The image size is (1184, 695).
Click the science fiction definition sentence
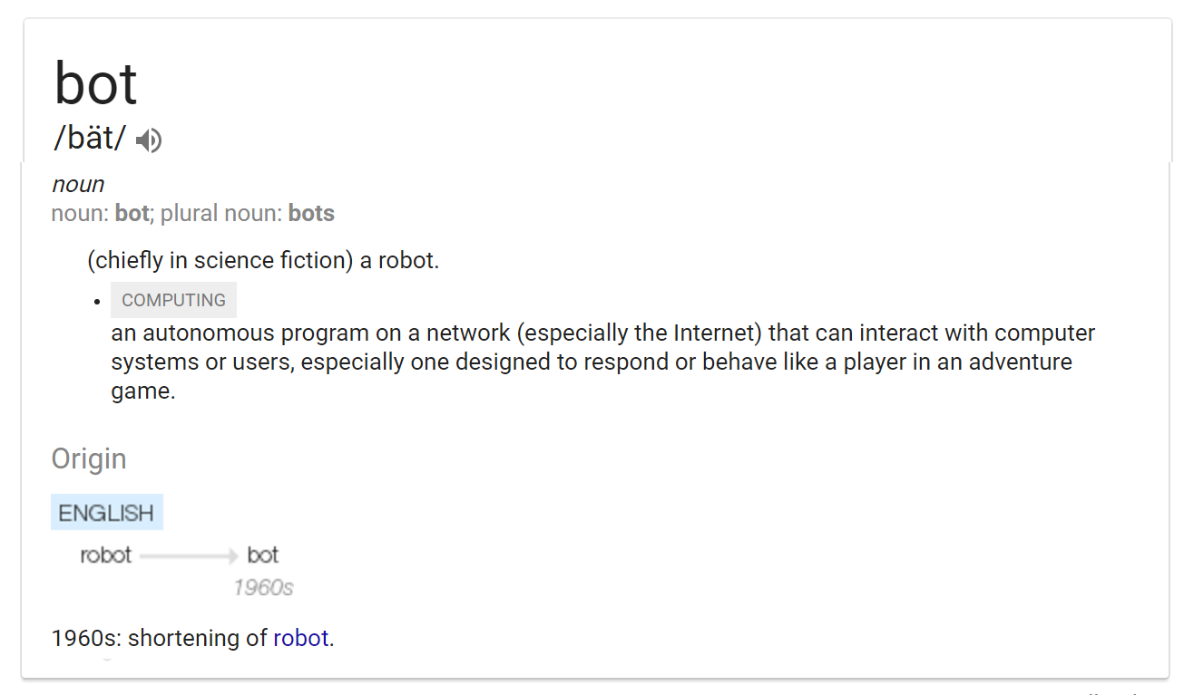pyautogui.click(x=262, y=260)
